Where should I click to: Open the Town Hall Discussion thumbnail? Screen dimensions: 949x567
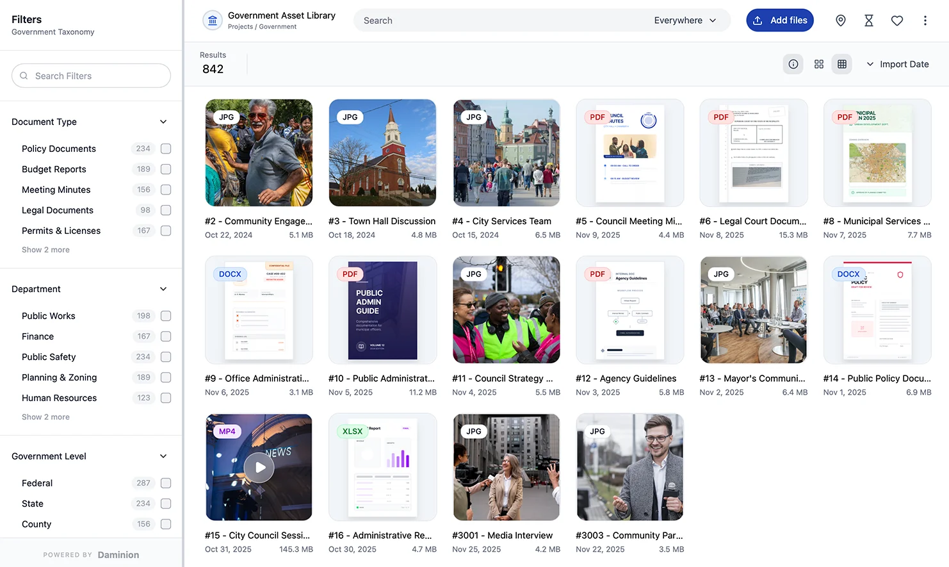click(x=382, y=152)
